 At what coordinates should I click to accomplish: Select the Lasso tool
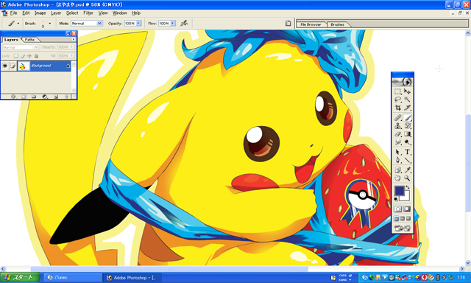(x=398, y=99)
